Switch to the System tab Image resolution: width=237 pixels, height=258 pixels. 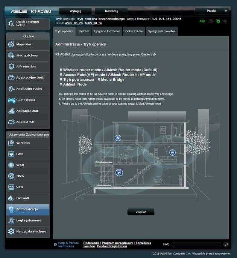84,31
